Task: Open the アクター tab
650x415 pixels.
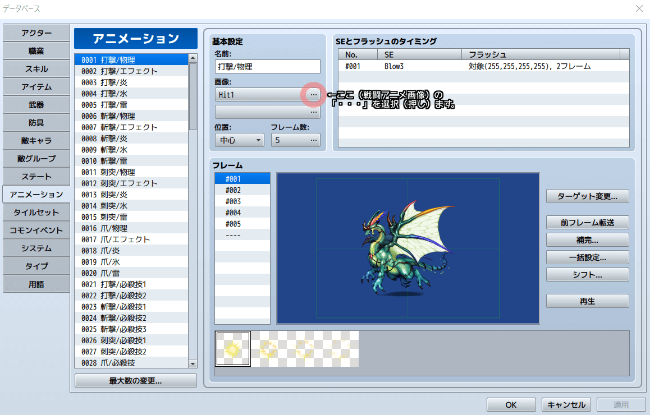Action: click(x=36, y=33)
